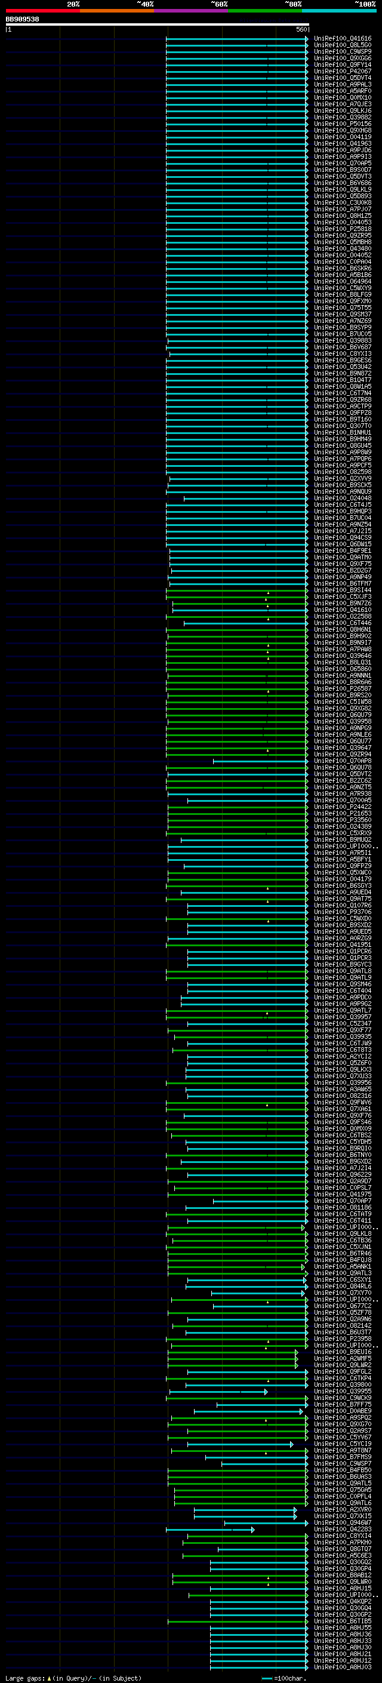Open hit UniRef100_Q9LKL9
Image resolution: width=382 pixels, height=1683 pixels.
click(x=343, y=189)
